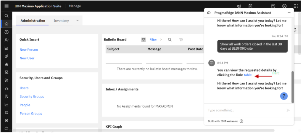Click 'No Assignments found for MAXADMIN' text

click(x=145, y=106)
